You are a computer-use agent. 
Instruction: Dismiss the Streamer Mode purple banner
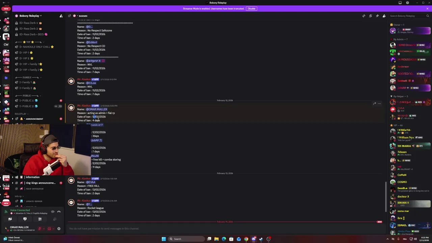[x=427, y=8]
